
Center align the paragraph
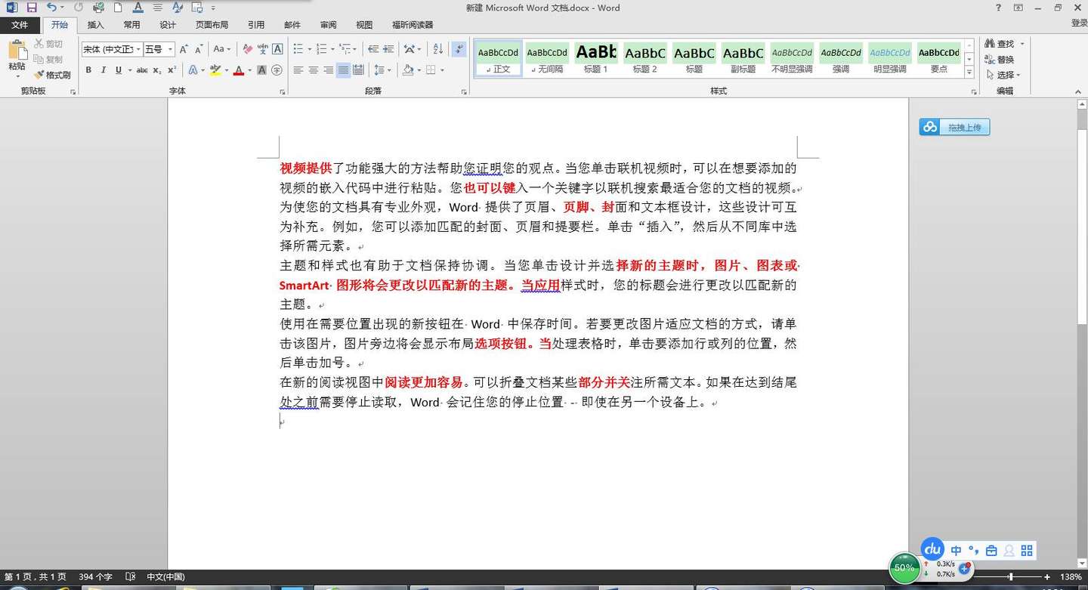pyautogui.click(x=314, y=70)
